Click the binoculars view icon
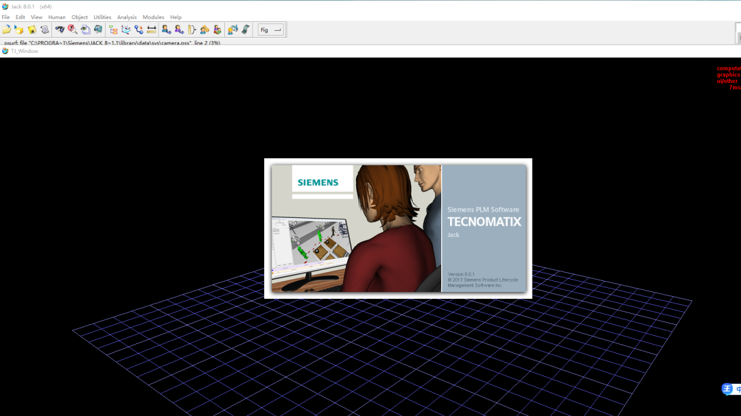Image resolution: width=741 pixels, height=416 pixels. tap(60, 29)
